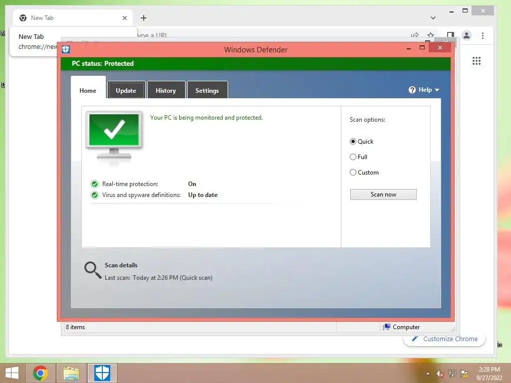The height and width of the screenshot is (383, 511).
Task: Click the Customize Chrome button
Action: click(445, 339)
